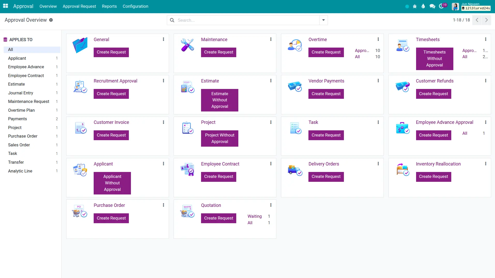Open three-dot menu on the Quotation card

(271, 205)
